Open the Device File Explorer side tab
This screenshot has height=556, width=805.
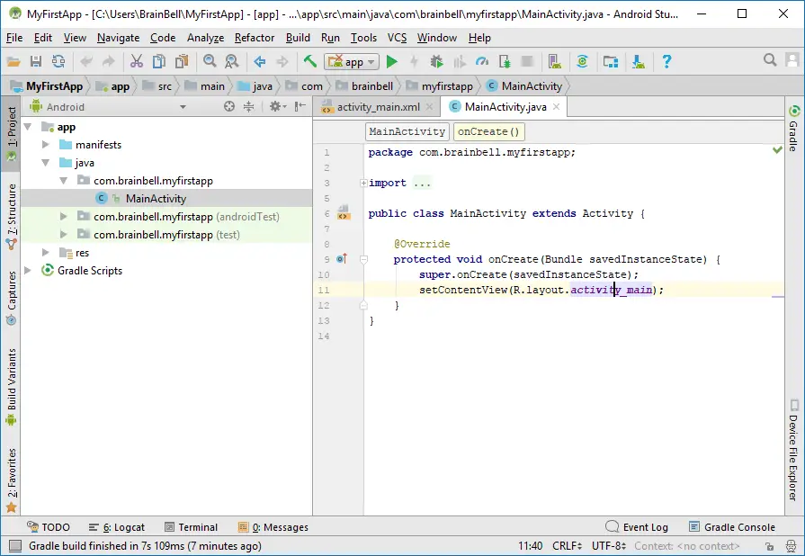pyautogui.click(x=793, y=450)
